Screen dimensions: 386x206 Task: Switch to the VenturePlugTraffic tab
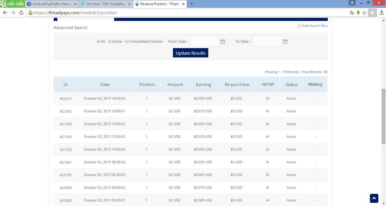click(x=51, y=4)
